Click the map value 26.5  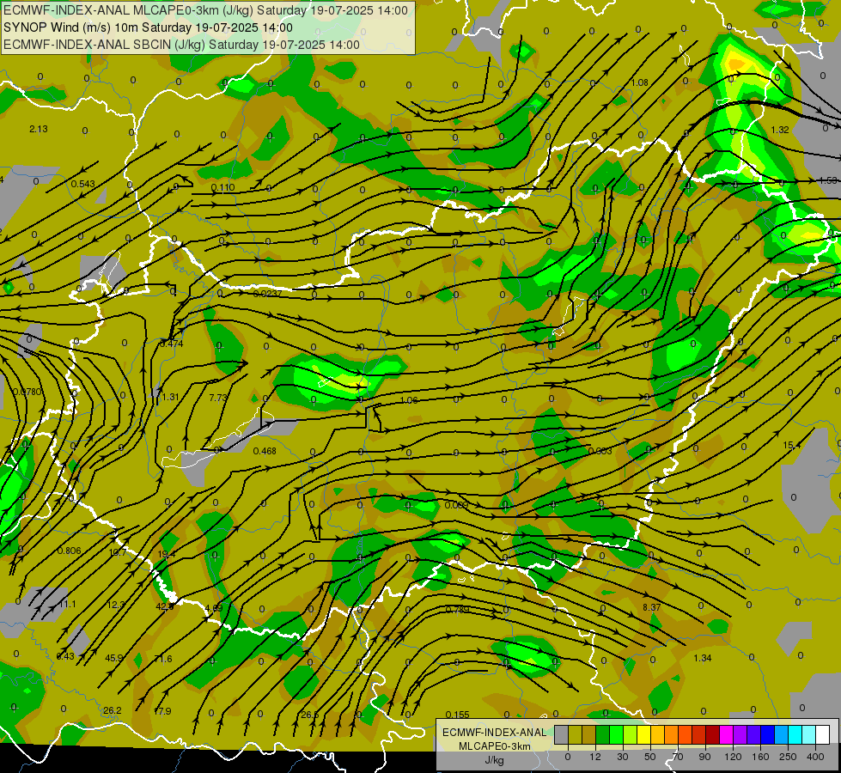click(x=310, y=715)
